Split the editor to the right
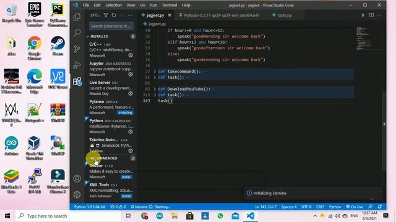This screenshot has height=222, width=396. (x=371, y=15)
